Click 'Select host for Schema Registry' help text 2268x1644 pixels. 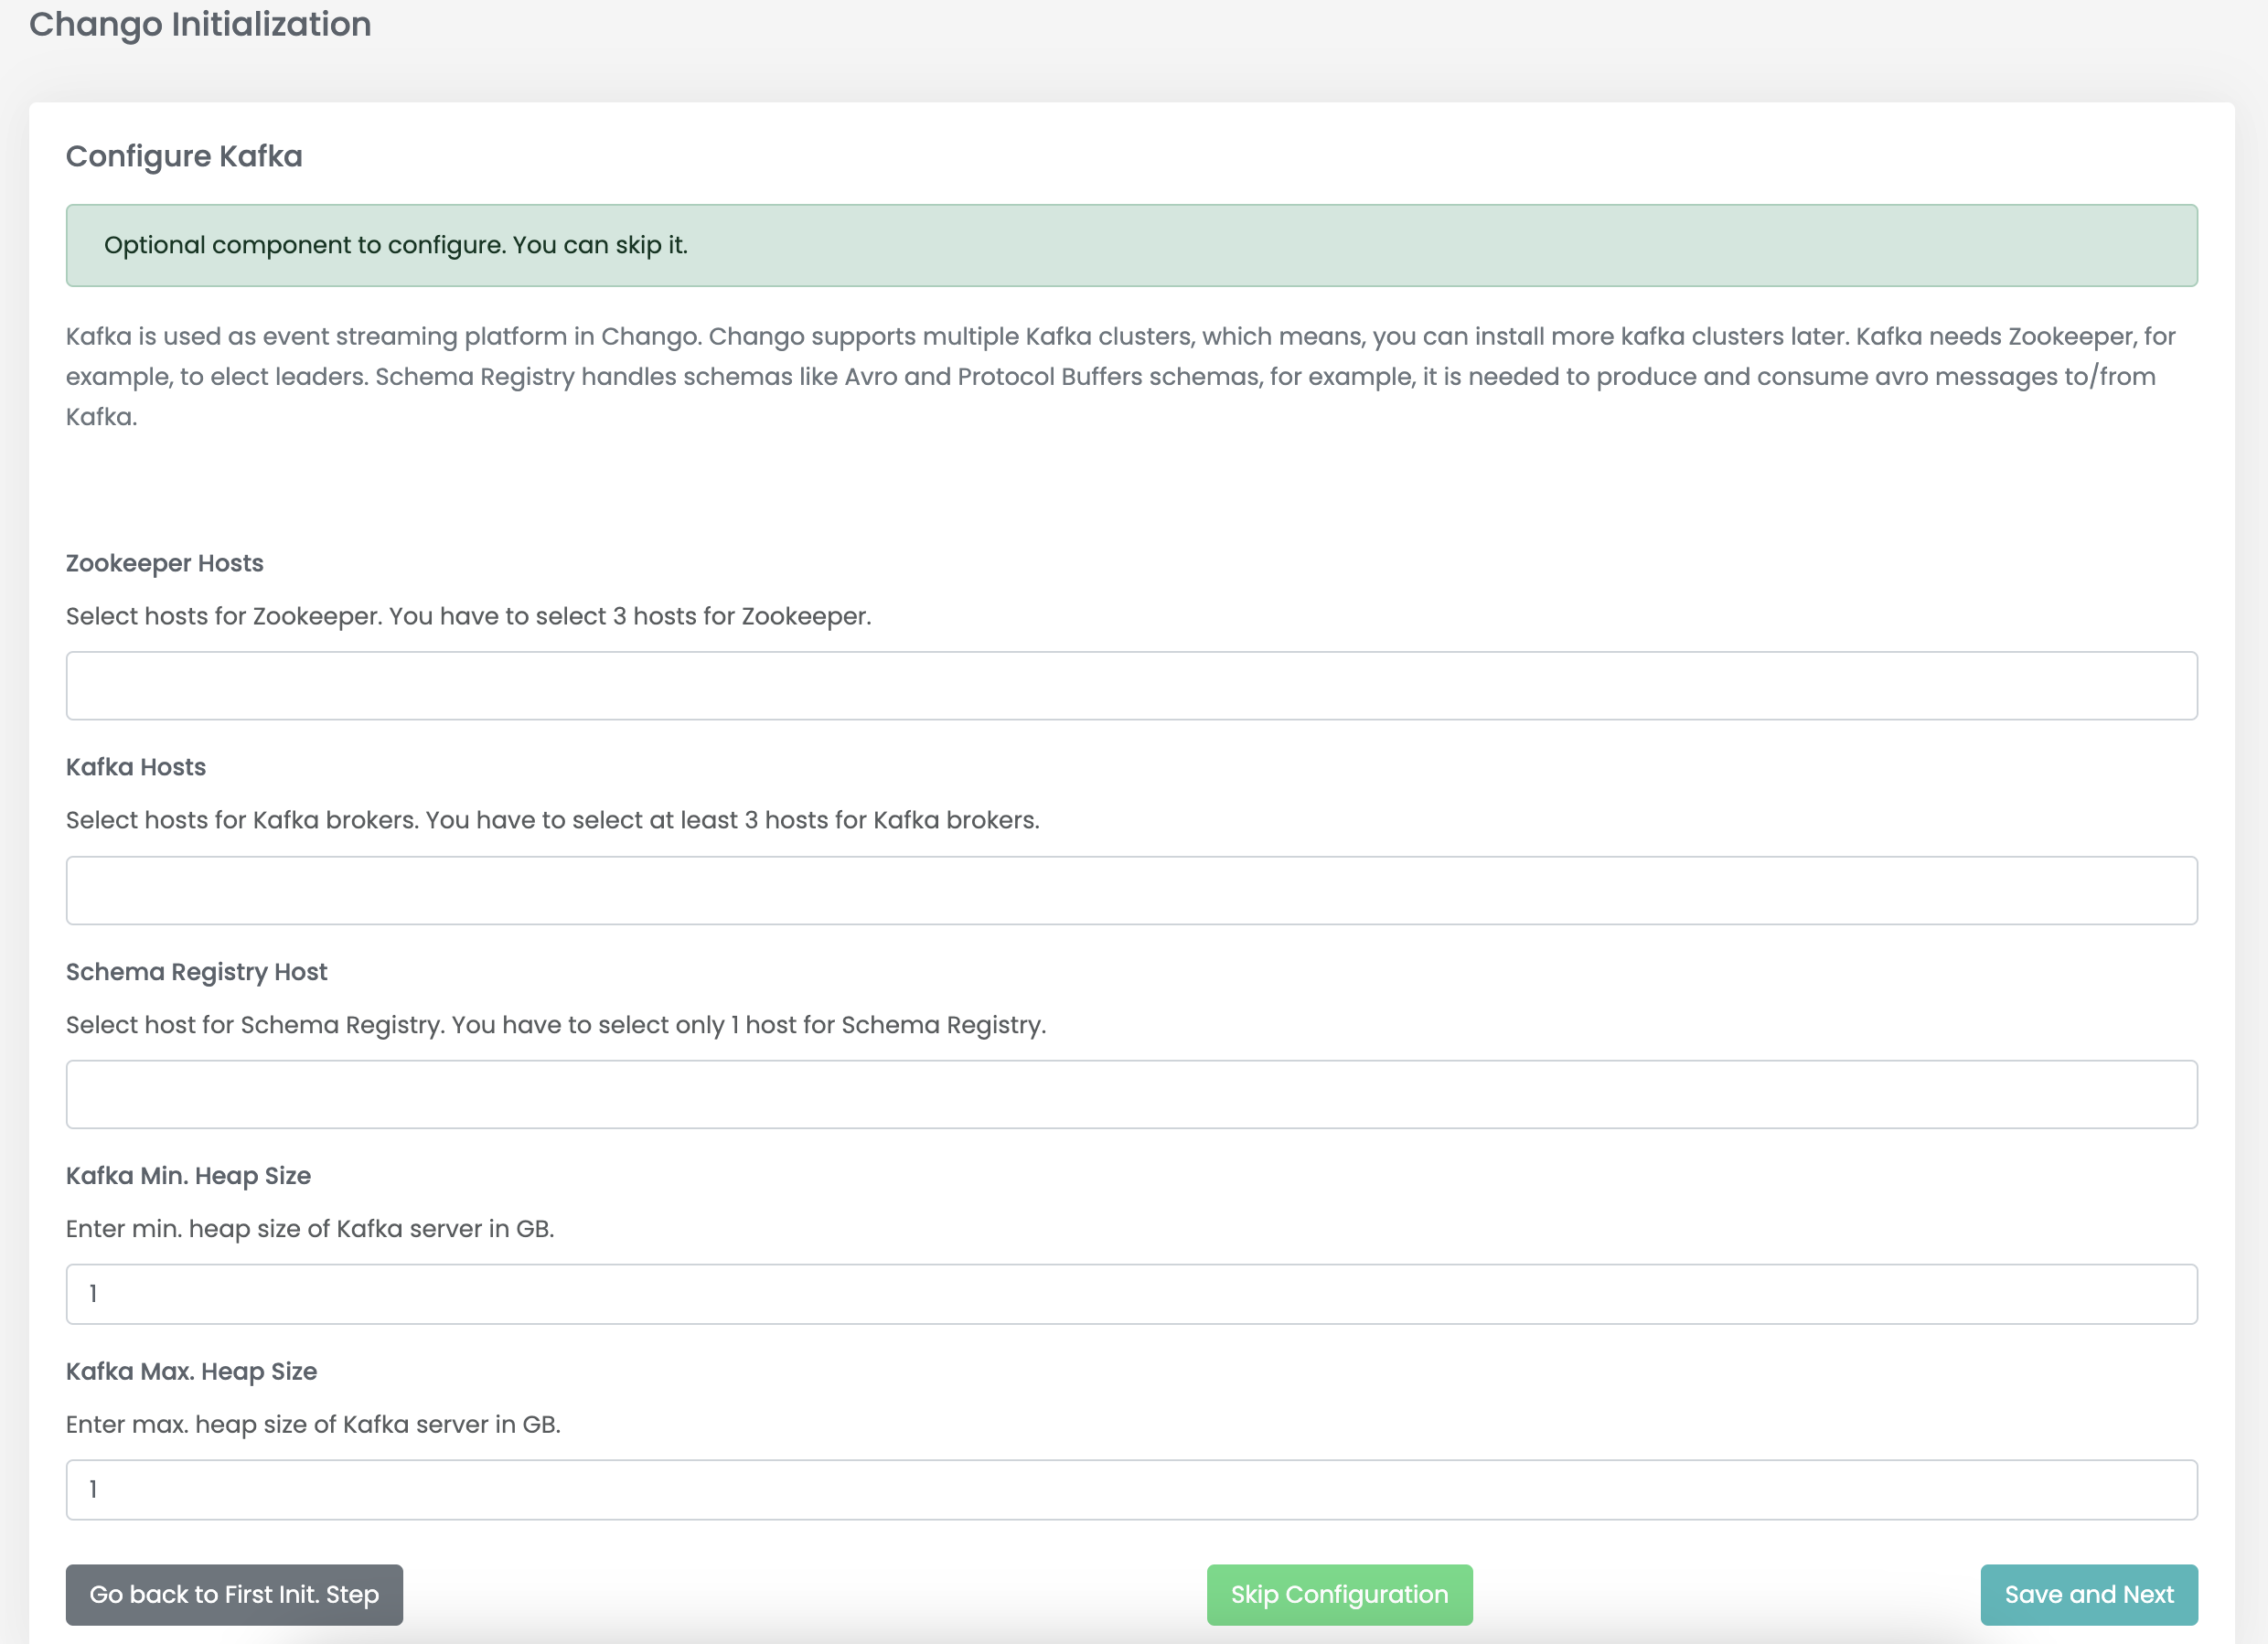pyautogui.click(x=556, y=1025)
